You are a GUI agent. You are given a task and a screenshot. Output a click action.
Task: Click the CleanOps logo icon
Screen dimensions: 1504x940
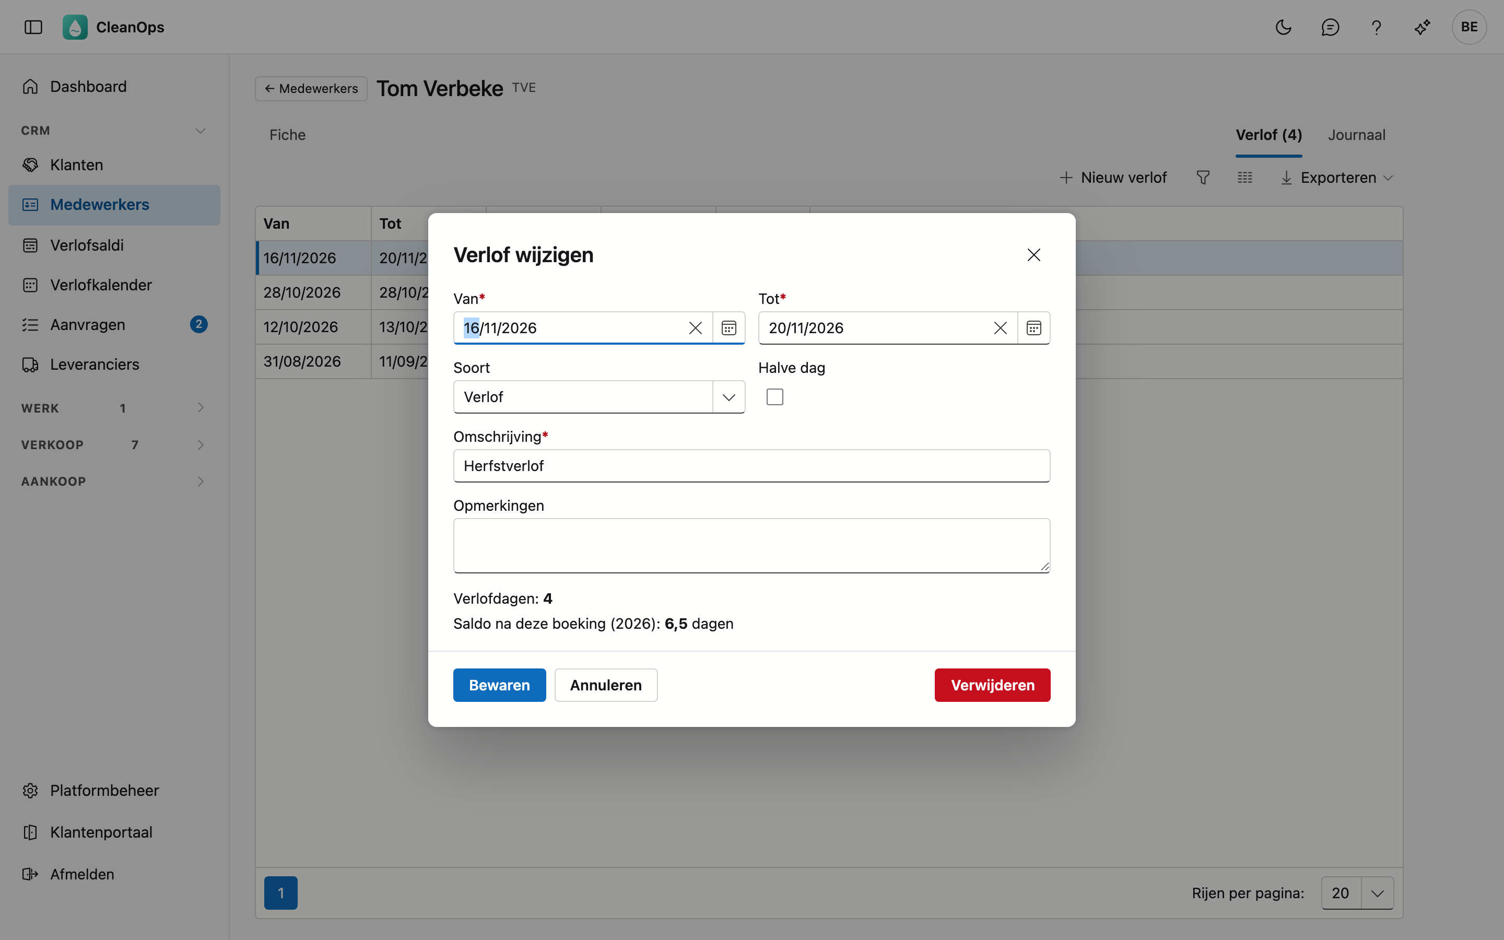click(75, 27)
